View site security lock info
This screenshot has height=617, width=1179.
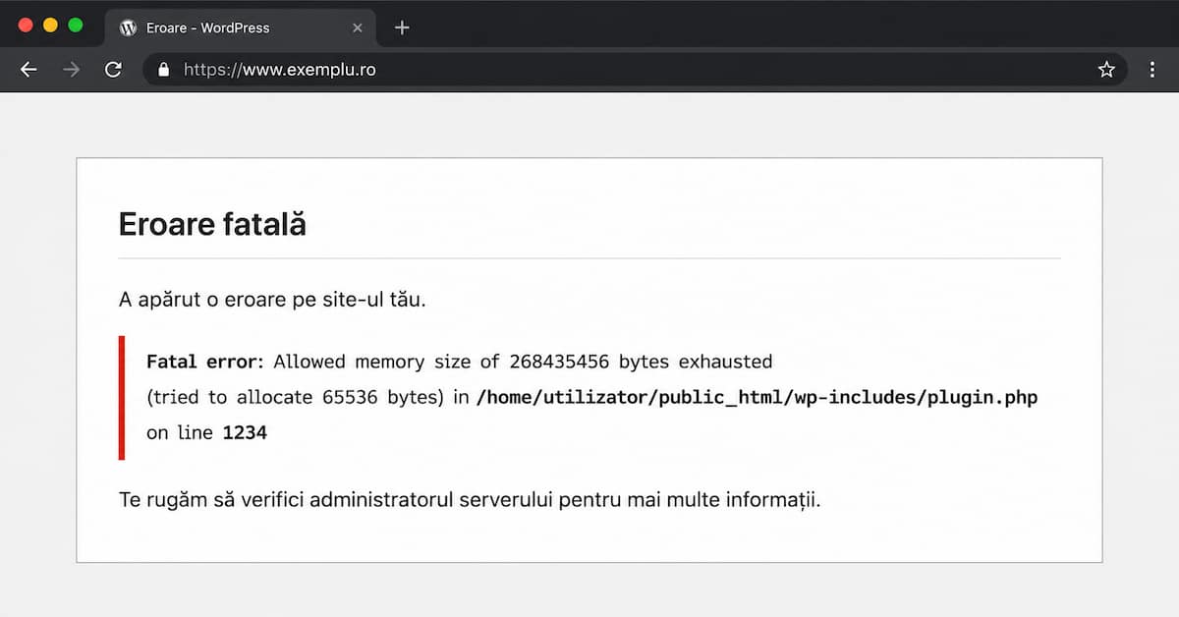click(x=163, y=70)
